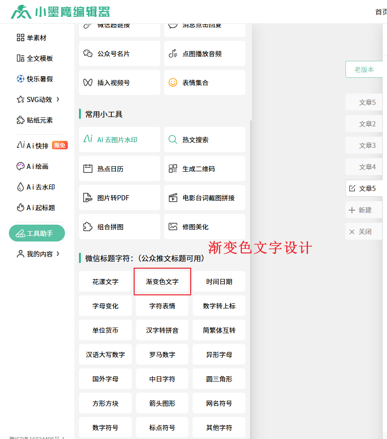
Task: Open Ai起标题 flame sidebar item
Action: (36, 208)
